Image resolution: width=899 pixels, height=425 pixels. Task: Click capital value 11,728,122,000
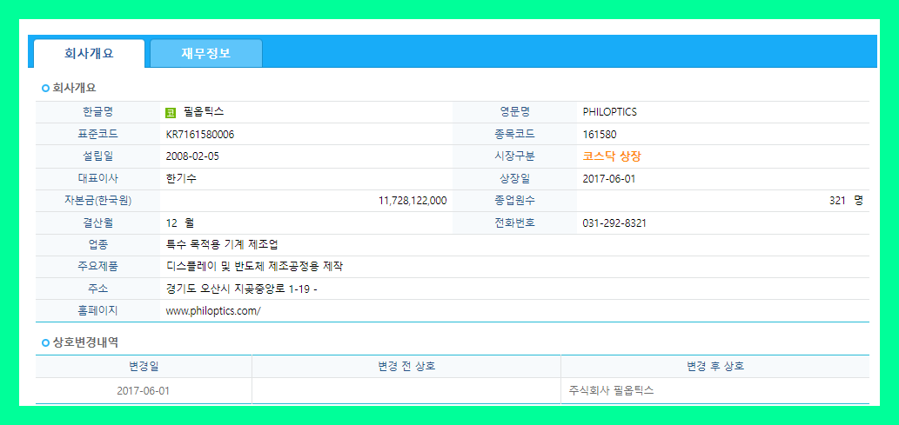[413, 201]
